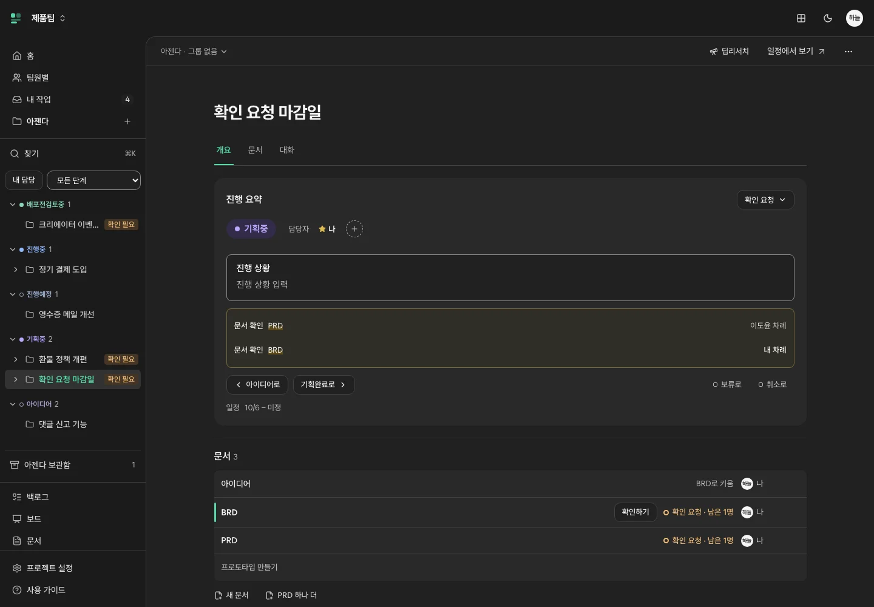Viewport: 874px width, 607px height.
Task: Collapse the 기획중 group in sidebar
Action: tap(13, 339)
